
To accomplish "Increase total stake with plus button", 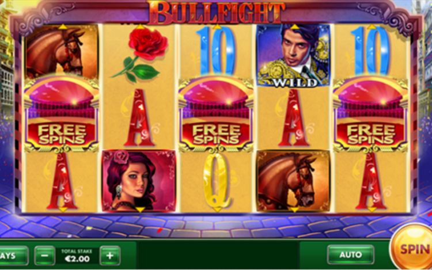I will click(110, 256).
